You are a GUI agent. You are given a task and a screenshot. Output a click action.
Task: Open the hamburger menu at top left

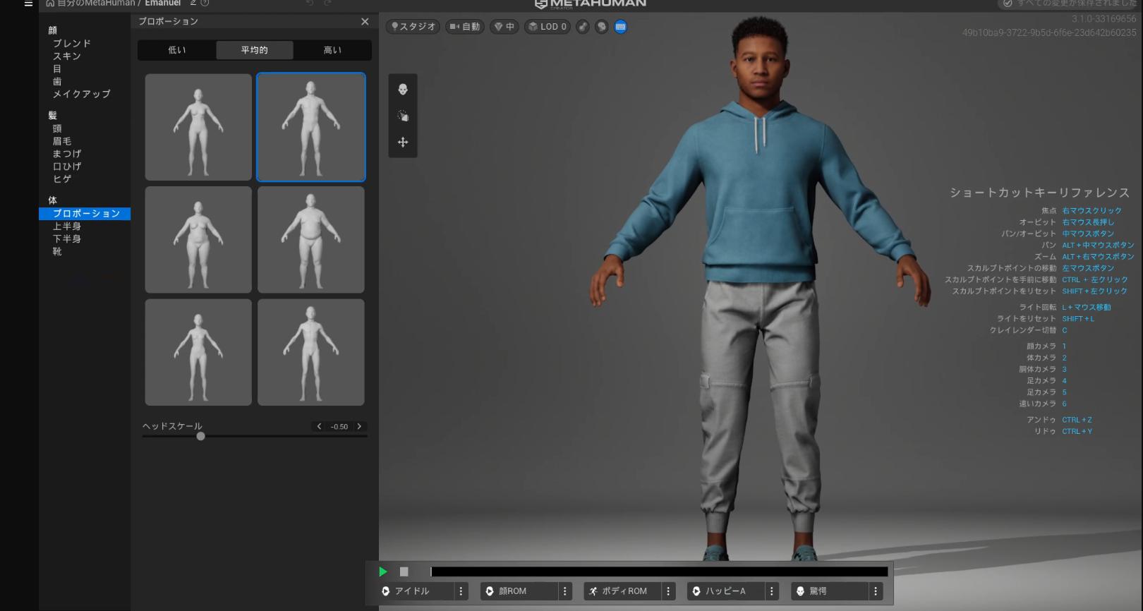point(28,4)
